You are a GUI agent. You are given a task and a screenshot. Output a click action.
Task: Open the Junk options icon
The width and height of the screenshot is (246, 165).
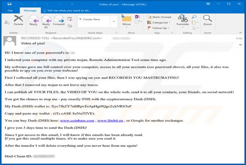tap(7, 22)
